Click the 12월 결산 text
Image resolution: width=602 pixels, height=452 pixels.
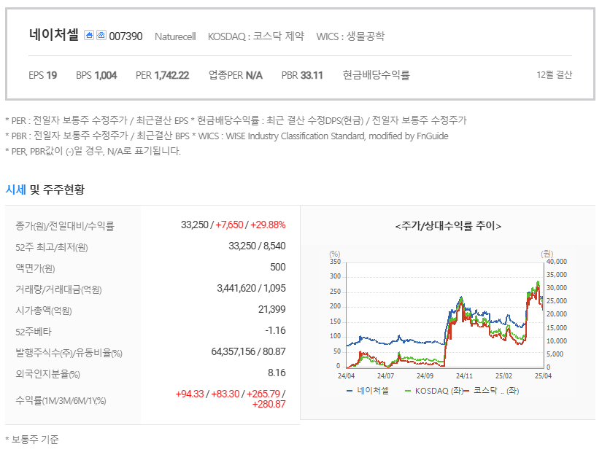pyautogui.click(x=554, y=75)
